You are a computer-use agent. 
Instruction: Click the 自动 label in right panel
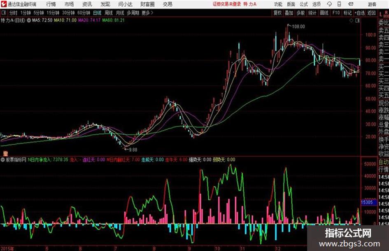pos(383,162)
